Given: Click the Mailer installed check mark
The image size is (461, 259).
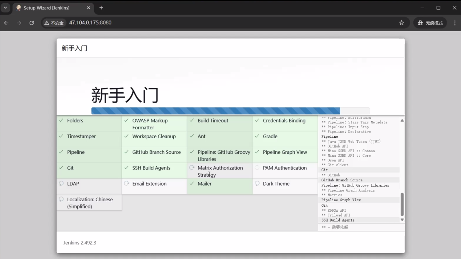Looking at the screenshot, I should point(192,183).
